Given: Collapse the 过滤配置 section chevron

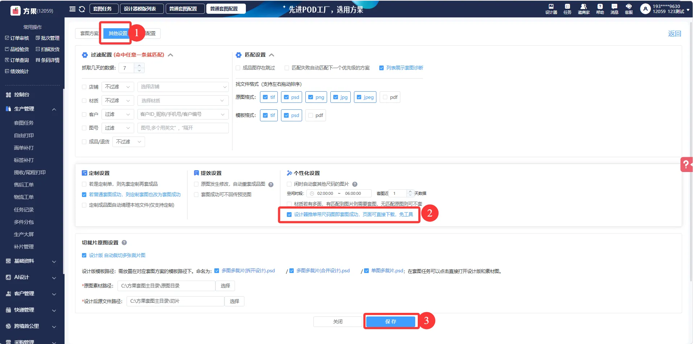Looking at the screenshot, I should [x=170, y=55].
